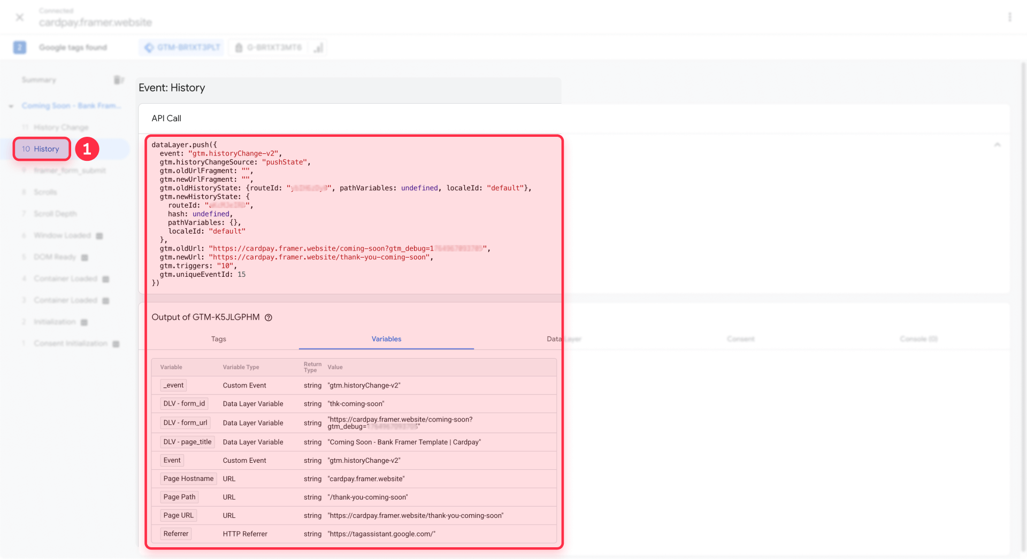Open the Data Layer tab
The image size is (1027, 559).
coord(563,339)
